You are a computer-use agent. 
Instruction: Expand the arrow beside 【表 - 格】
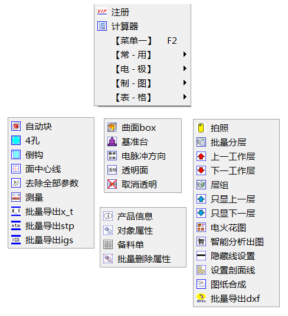coord(185,97)
